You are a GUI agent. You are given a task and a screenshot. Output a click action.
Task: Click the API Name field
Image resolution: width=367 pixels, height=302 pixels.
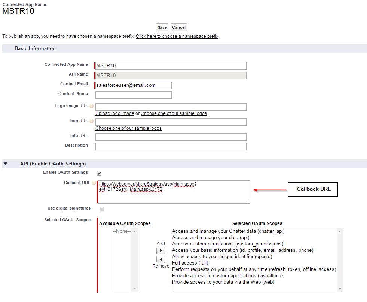click(x=171, y=75)
